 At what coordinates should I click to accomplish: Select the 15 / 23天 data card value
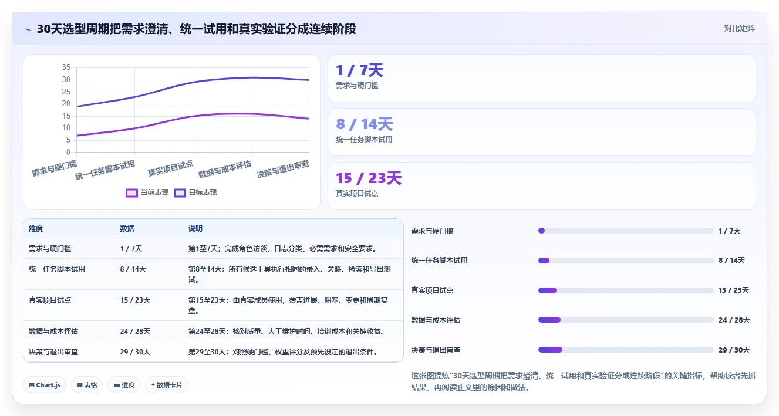369,178
